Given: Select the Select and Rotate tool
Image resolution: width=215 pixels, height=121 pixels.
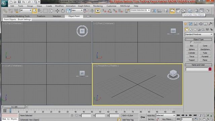Looking at the screenshot, I should click(x=63, y=11).
